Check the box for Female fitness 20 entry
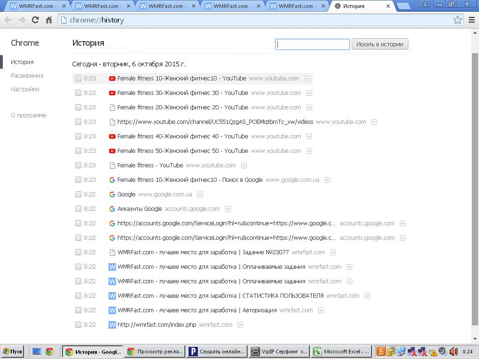 pos(78,108)
